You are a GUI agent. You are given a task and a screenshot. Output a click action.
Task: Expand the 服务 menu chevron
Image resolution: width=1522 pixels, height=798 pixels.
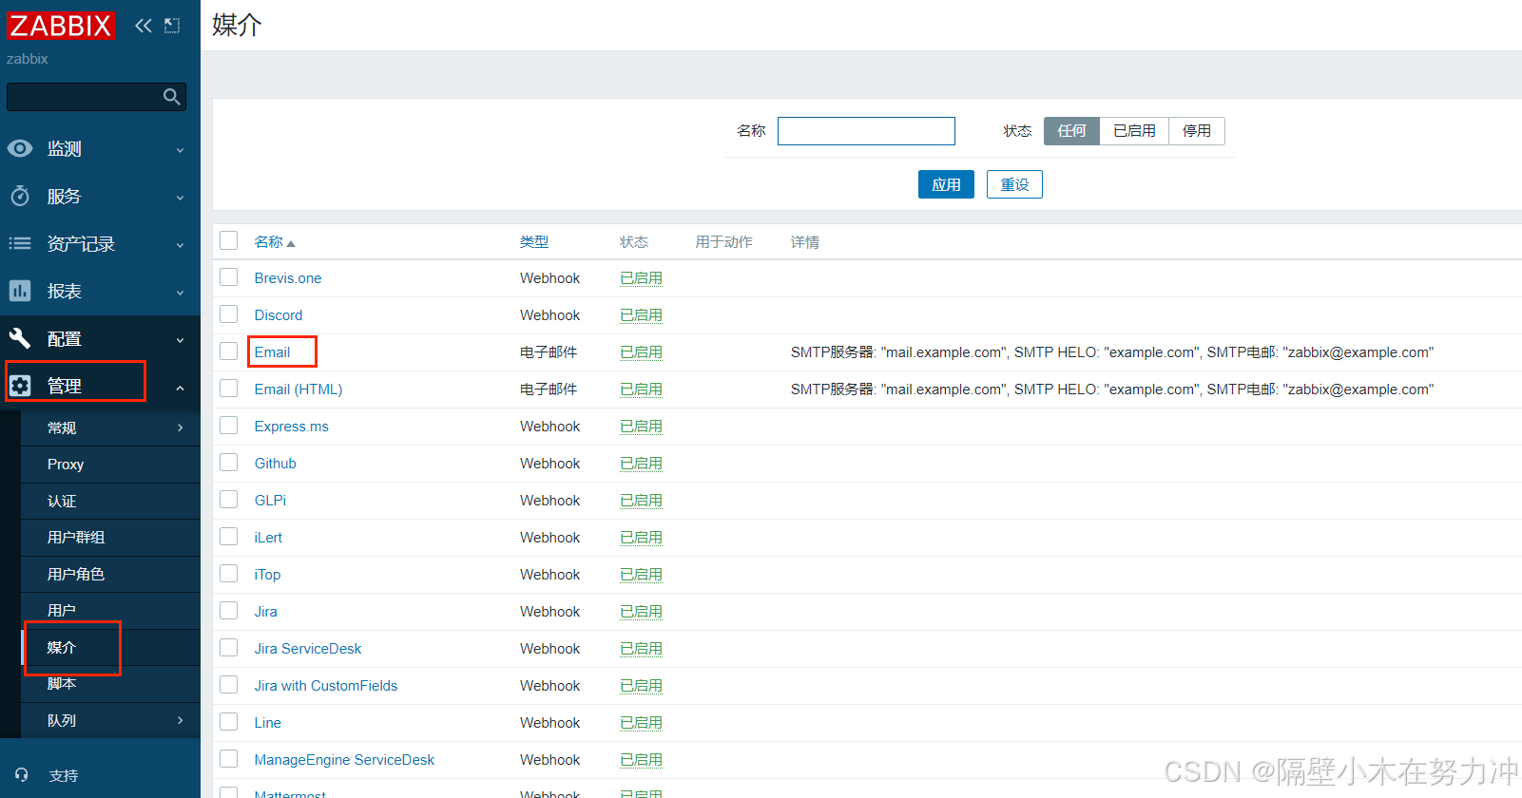coord(180,198)
